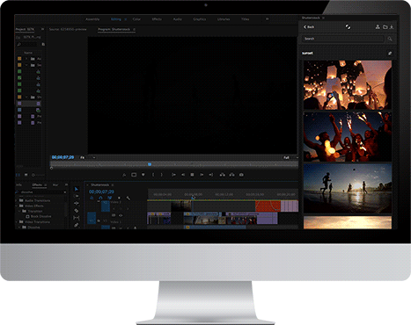This screenshot has width=411, height=325.
Task: Switch to the Libraries workspace tab
Action: (x=224, y=19)
